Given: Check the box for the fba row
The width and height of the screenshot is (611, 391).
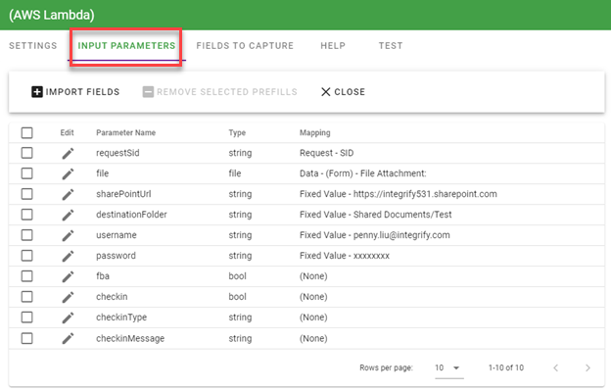Looking at the screenshot, I should [26, 276].
